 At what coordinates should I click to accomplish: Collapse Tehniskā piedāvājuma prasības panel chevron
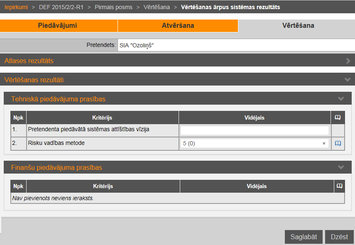(x=341, y=99)
